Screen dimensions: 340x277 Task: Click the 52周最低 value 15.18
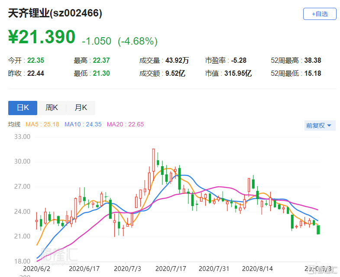313,74
